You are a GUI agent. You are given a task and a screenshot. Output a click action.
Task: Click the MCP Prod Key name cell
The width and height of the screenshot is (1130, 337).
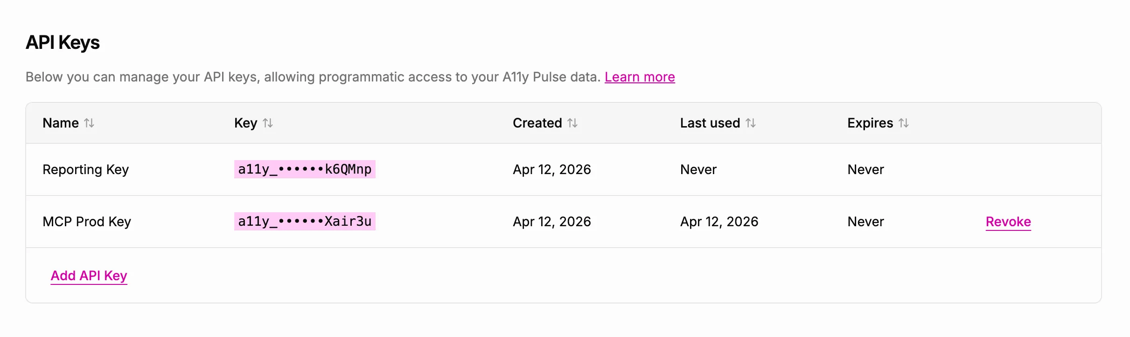[86, 222]
